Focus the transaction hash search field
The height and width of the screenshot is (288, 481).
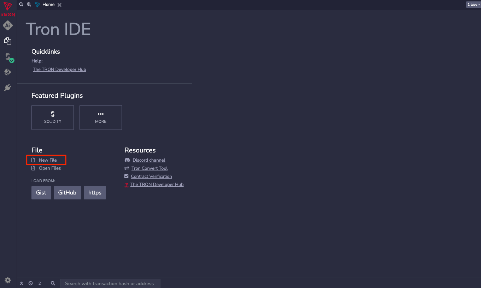110,283
